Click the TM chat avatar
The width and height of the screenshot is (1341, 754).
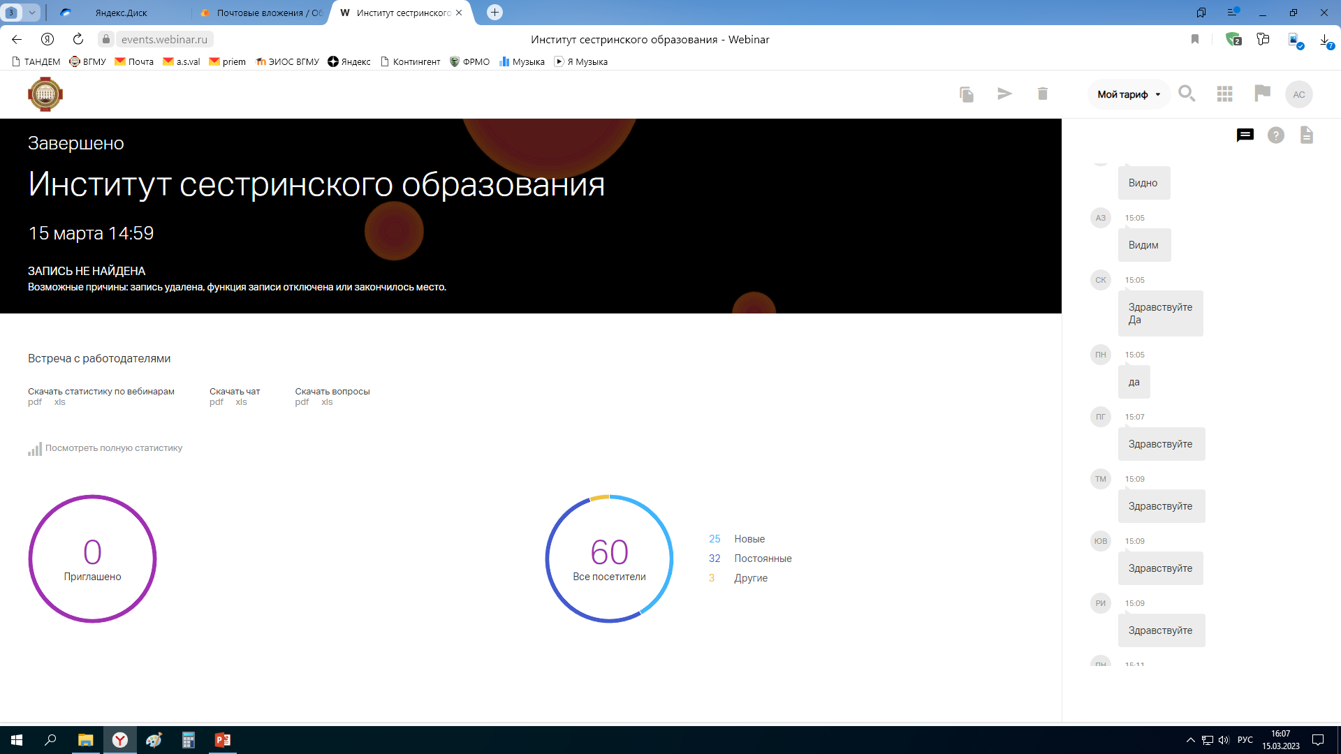[1101, 479]
